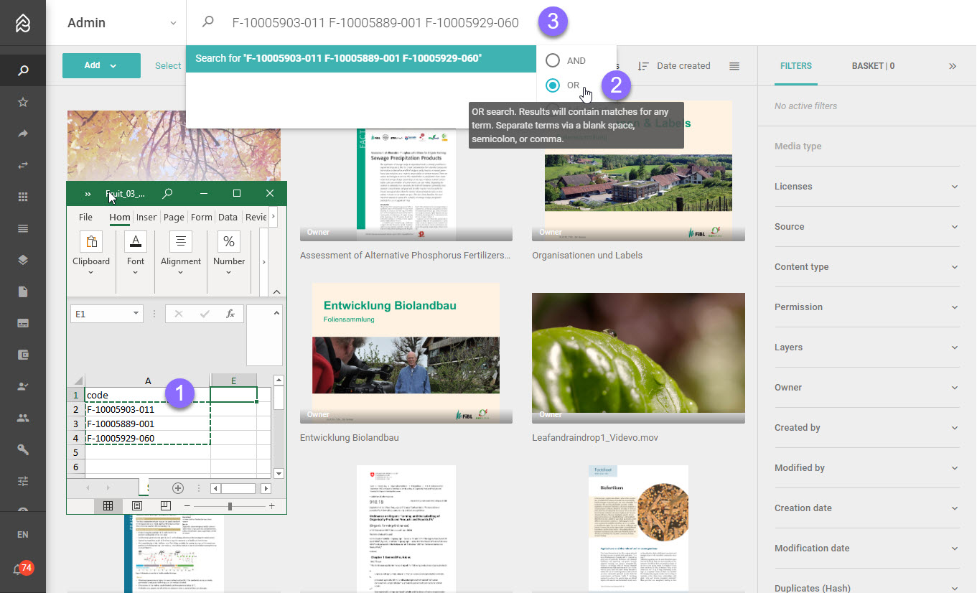Image resolution: width=977 pixels, height=593 pixels.
Task: Switch to the FILTERS tab
Action: 796,65
